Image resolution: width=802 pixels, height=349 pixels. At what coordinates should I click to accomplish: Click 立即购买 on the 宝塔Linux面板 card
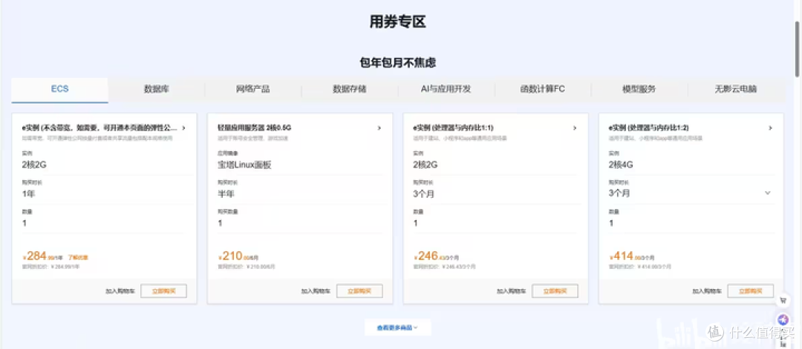(359, 290)
